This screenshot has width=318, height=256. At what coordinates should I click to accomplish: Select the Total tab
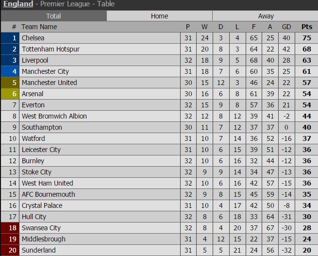[53, 16]
